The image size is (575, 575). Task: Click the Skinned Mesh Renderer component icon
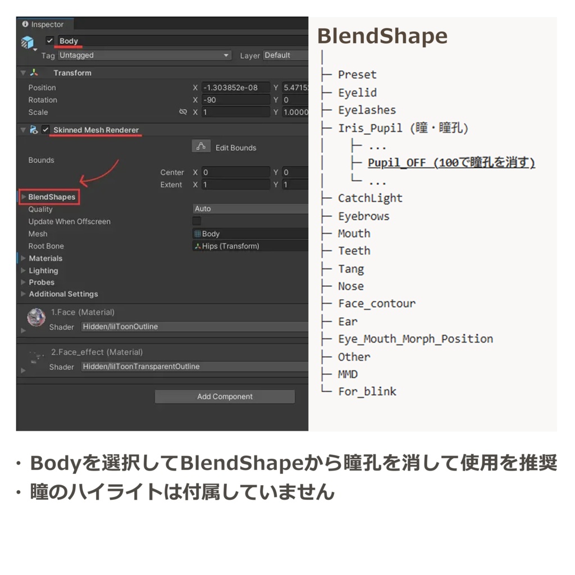click(34, 130)
